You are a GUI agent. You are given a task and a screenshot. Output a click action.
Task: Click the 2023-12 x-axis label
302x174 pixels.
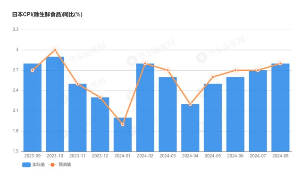(100, 156)
